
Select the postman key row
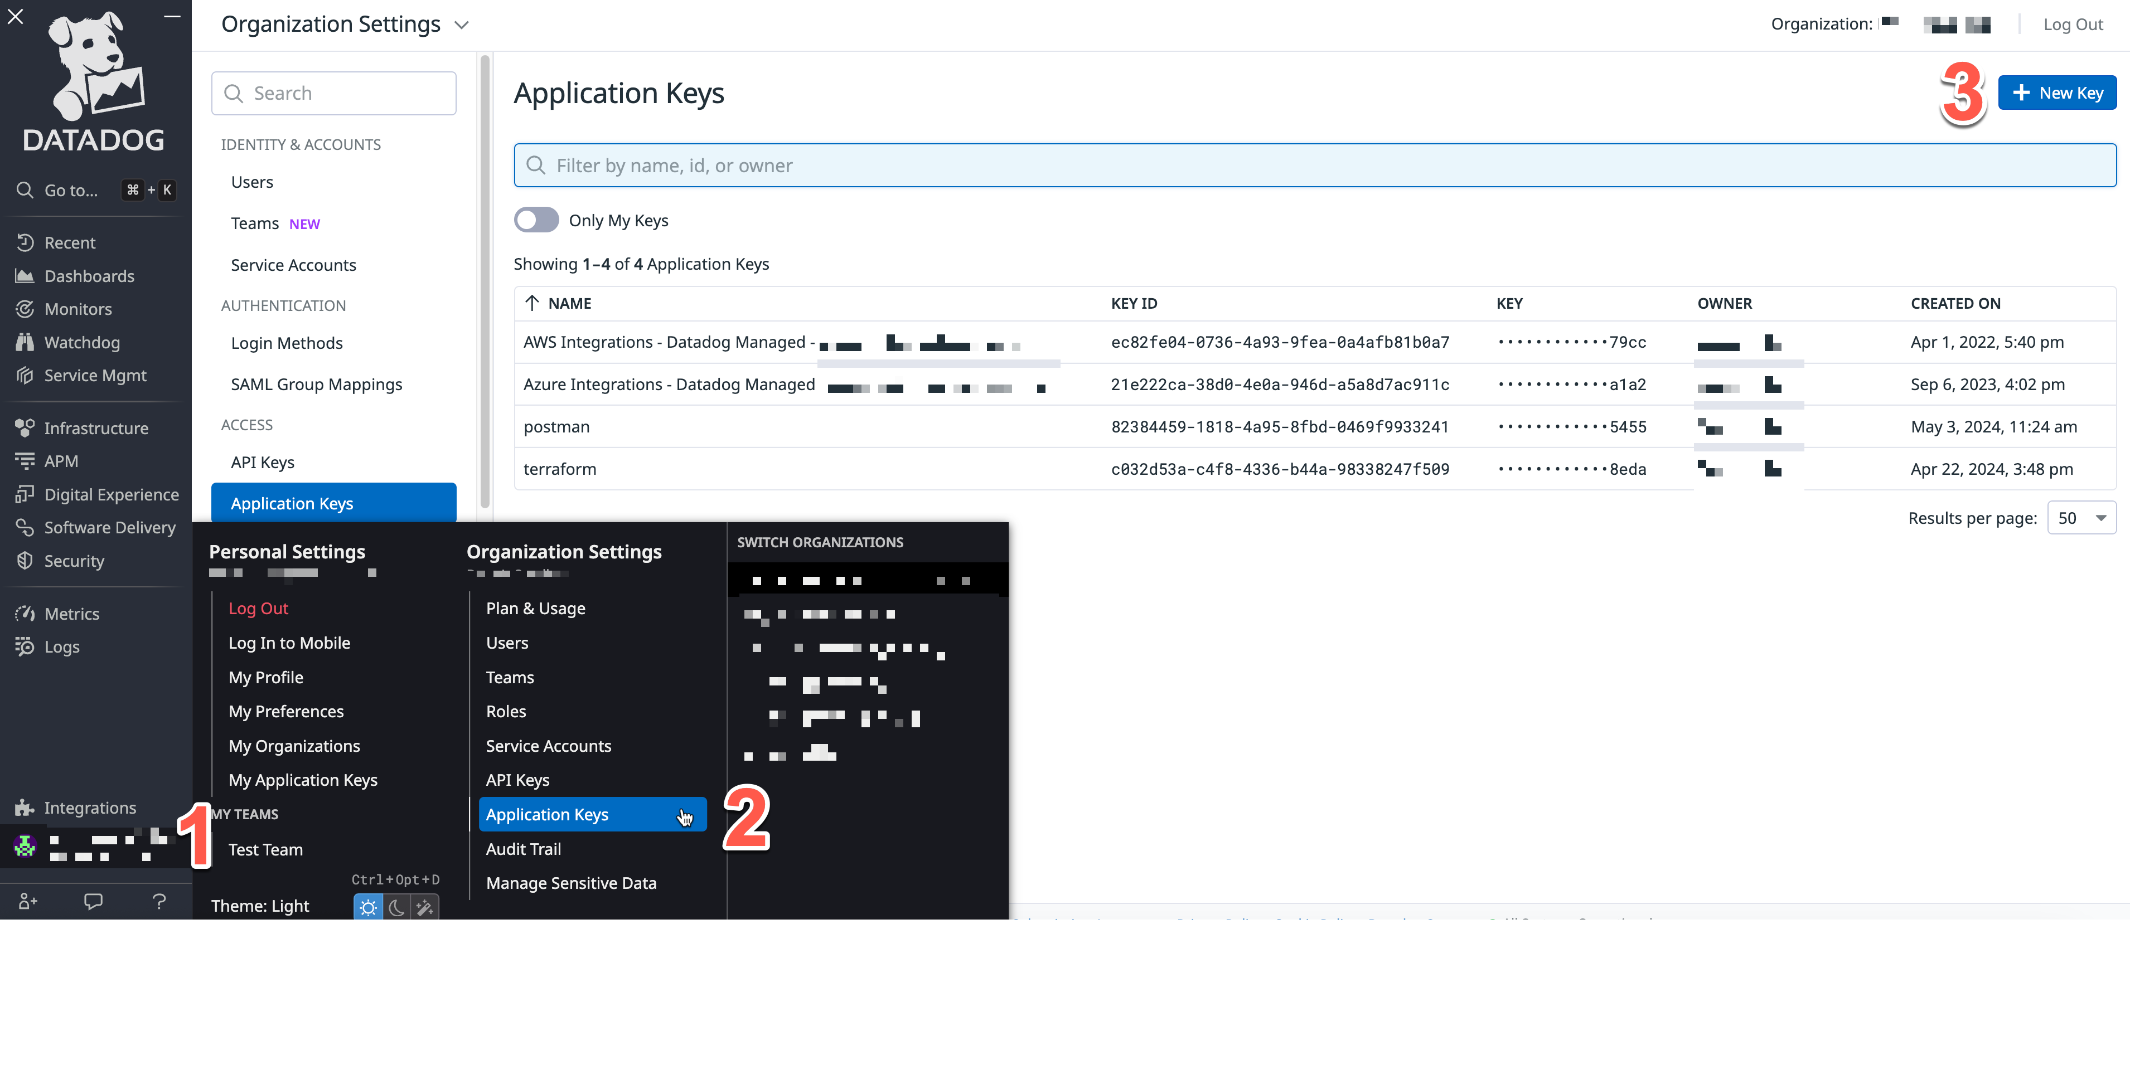tap(1315, 426)
